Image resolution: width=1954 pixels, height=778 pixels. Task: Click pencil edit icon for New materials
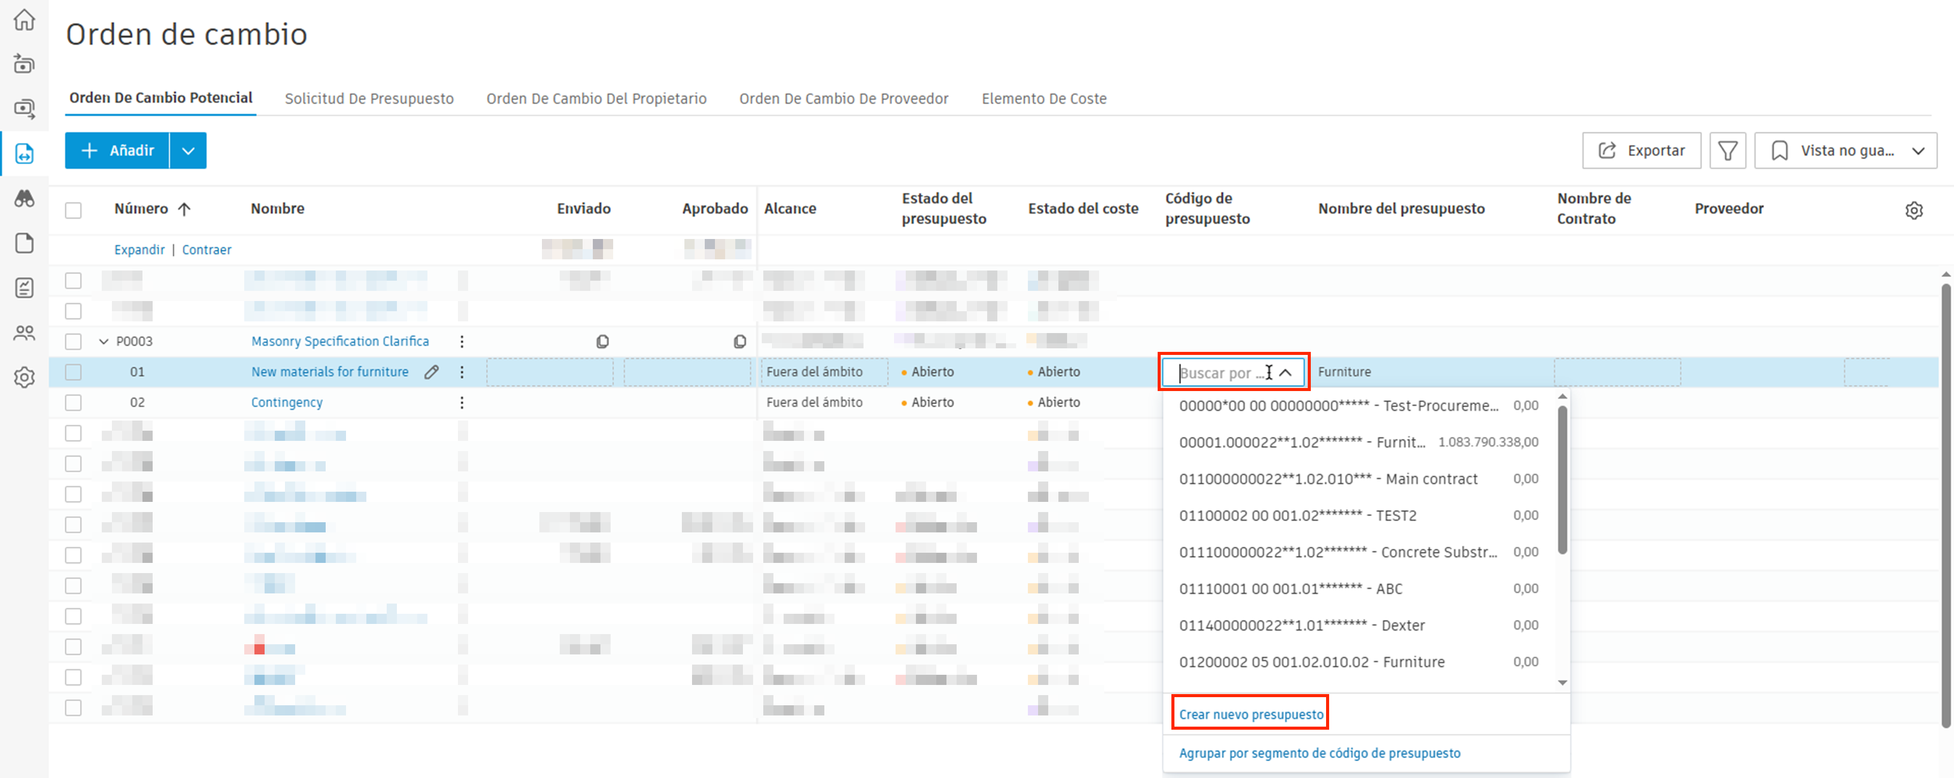click(431, 372)
